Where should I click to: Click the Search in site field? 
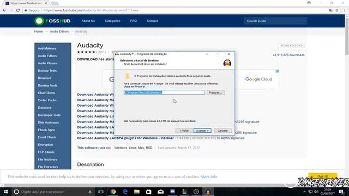275,21
